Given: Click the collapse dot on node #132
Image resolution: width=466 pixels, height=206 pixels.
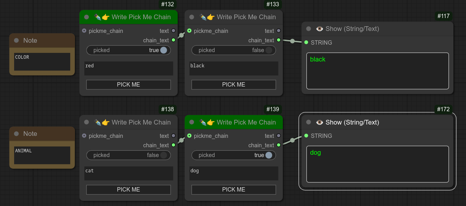Looking at the screenshot, I should tap(86, 17).
